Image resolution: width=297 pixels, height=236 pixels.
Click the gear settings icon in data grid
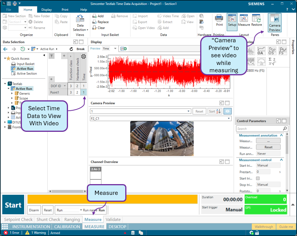(83, 57)
